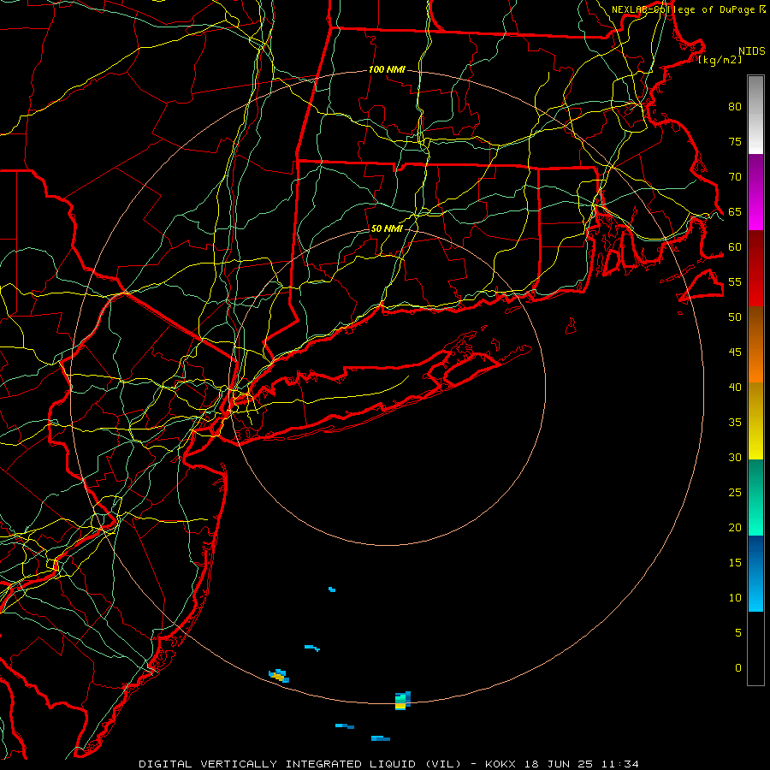Click the gray-white segment of the color bar
The height and width of the screenshot is (770, 770).
[x=755, y=115]
